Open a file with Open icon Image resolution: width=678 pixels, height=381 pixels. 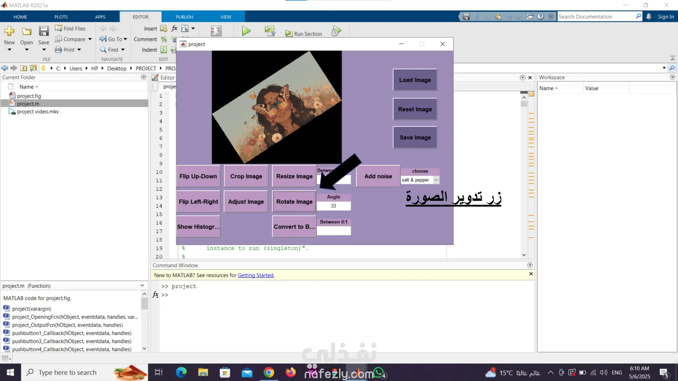(x=26, y=31)
